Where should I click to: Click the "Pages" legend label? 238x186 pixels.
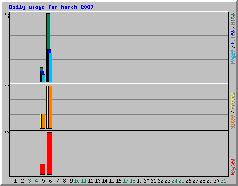point(233,57)
